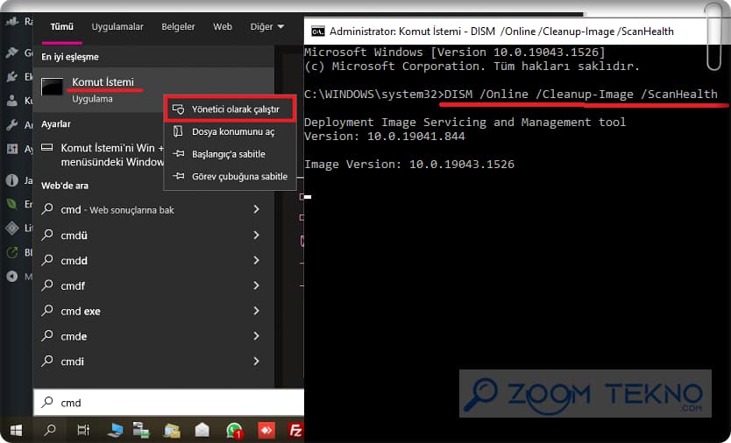Viewport: 731px width, 443px height.
Task: Open Task View from the taskbar
Action: coord(83,430)
